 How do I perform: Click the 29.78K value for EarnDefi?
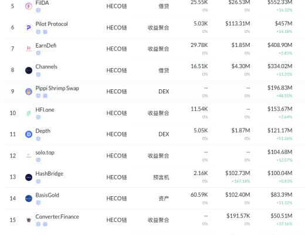pos(199,45)
